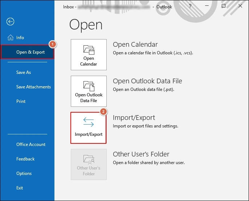Go to Save As in the sidebar
Viewport: 249px width, 201px height.
24,72
